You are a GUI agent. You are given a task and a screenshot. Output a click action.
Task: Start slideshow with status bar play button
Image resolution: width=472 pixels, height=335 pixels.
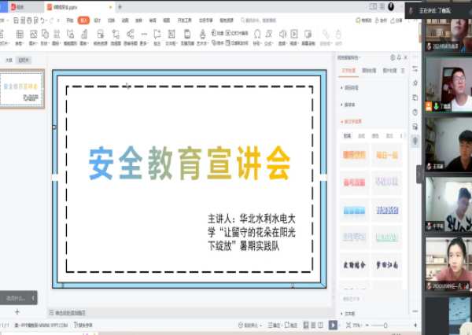click(333, 325)
